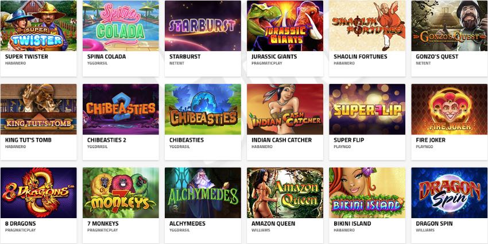The image size is (488, 244).
Task: Open the Super Twister game thumbnail
Action: 38,25
